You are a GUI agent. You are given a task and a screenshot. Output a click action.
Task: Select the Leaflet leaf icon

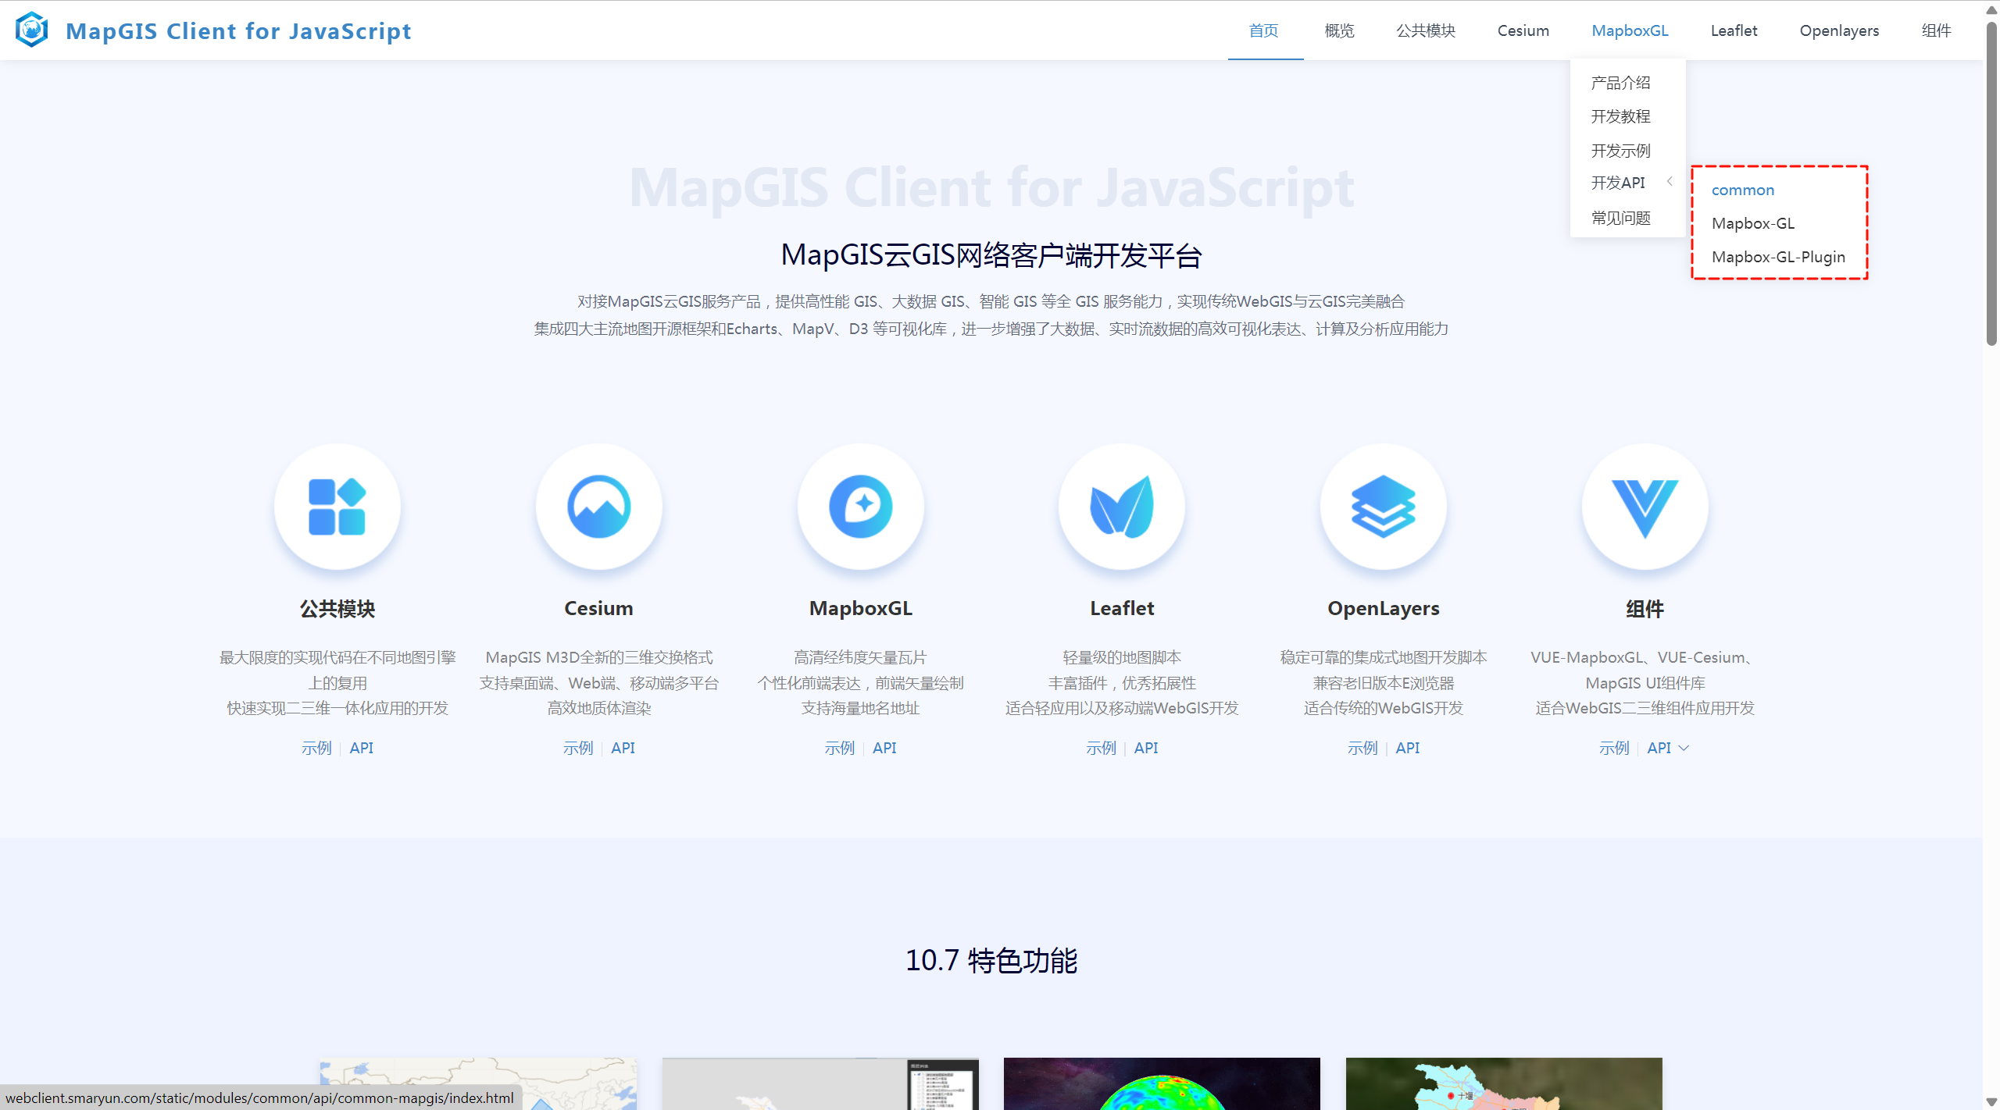tap(1122, 506)
